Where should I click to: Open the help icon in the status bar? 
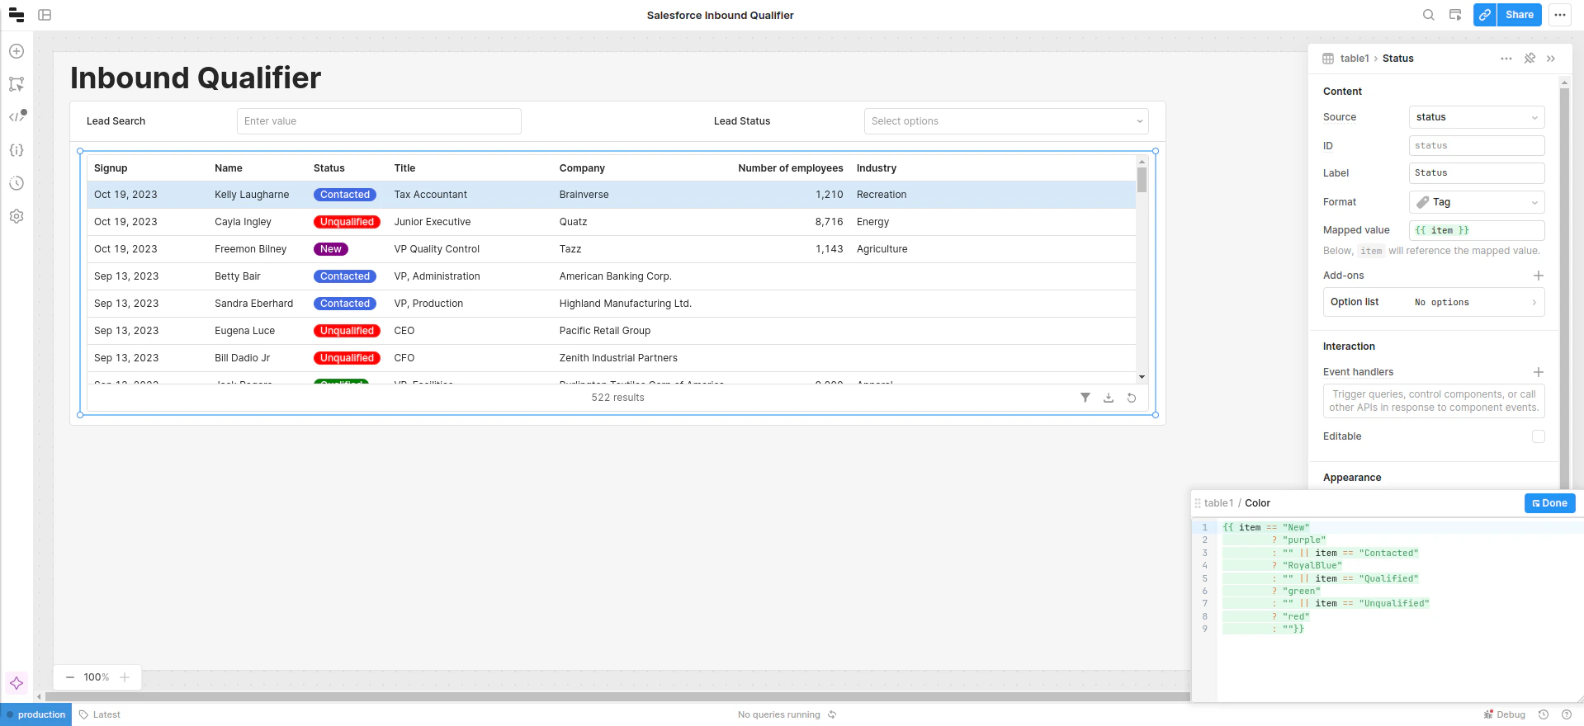[1567, 714]
